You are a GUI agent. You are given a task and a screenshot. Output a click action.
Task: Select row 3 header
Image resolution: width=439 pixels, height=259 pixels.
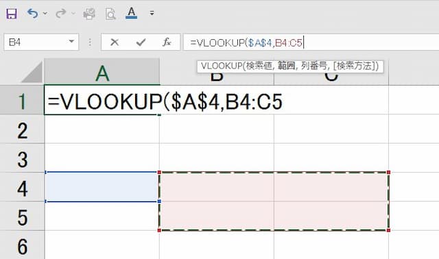click(x=22, y=158)
